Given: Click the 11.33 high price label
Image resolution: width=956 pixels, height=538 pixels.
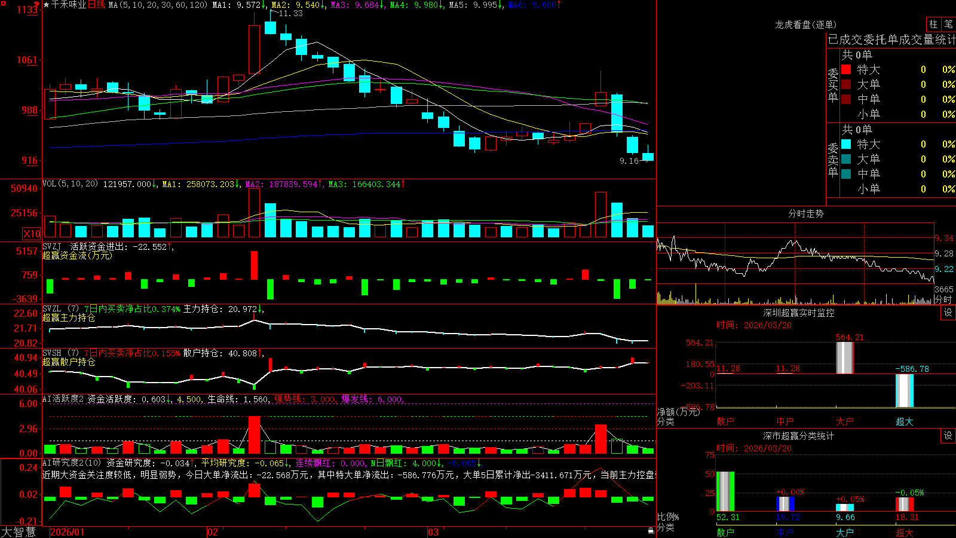Looking at the screenshot, I should tap(291, 13).
